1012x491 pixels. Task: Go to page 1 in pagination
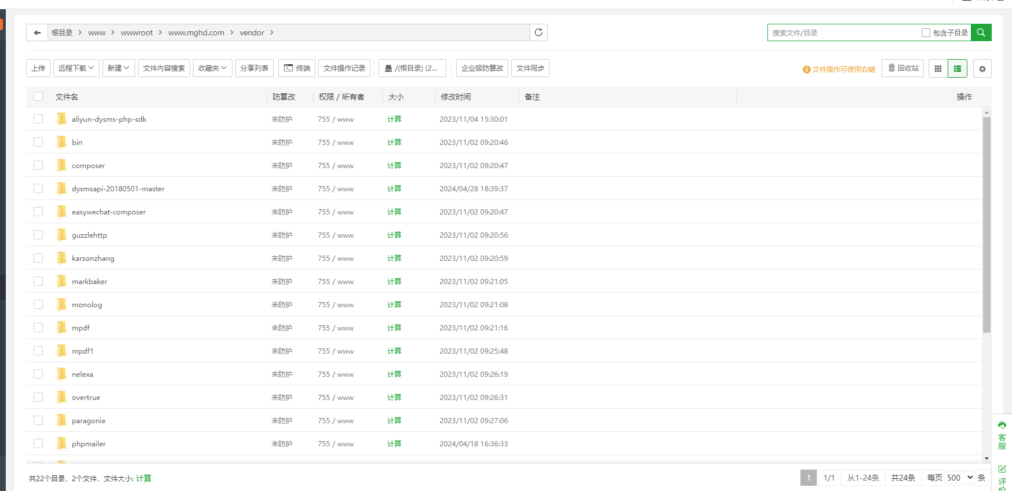809,478
